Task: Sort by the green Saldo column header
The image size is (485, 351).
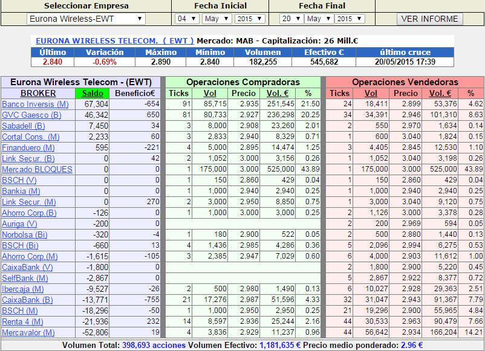Action: point(93,93)
